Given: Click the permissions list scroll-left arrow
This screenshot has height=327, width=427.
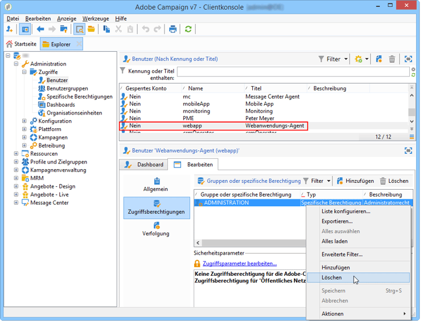Looking at the screenshot, I should click(x=198, y=243).
